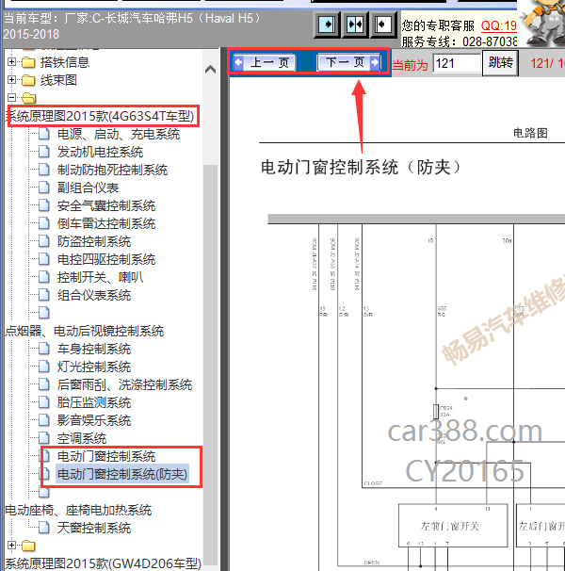Open 倒车雷达控制系统 diagram
Viewport: 565px width, 571px height.
tap(106, 223)
